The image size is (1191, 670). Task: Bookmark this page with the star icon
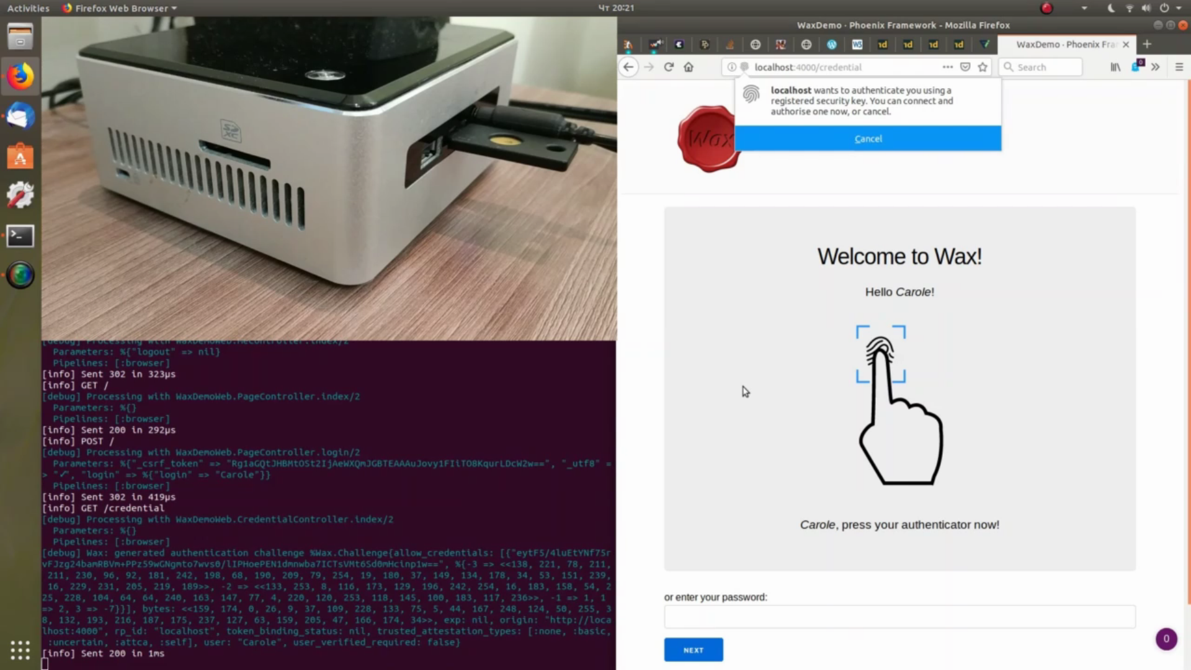[x=983, y=67]
